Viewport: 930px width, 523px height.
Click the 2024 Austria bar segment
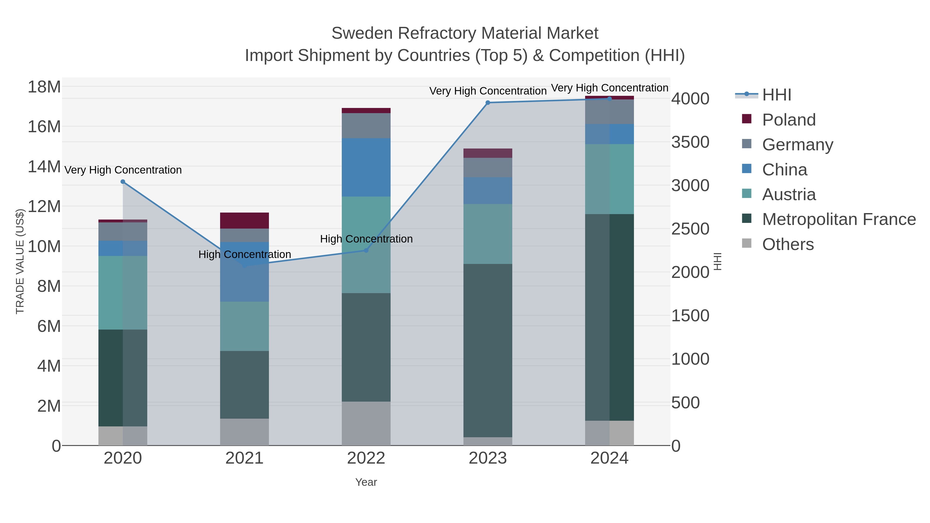point(609,179)
